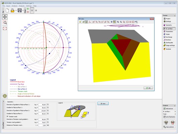178x134 pixels.
Task: Open the Analysis menu
Action: tap(14, 6)
